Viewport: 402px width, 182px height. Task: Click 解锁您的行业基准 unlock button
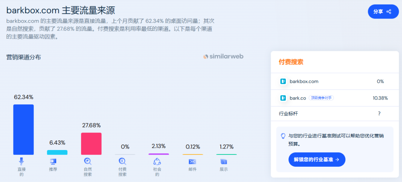click(317, 159)
